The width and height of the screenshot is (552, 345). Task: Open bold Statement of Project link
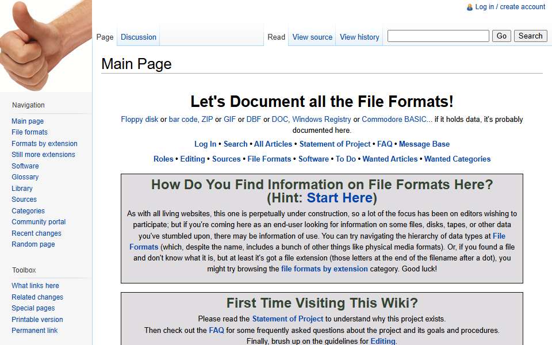pyautogui.click(x=335, y=144)
